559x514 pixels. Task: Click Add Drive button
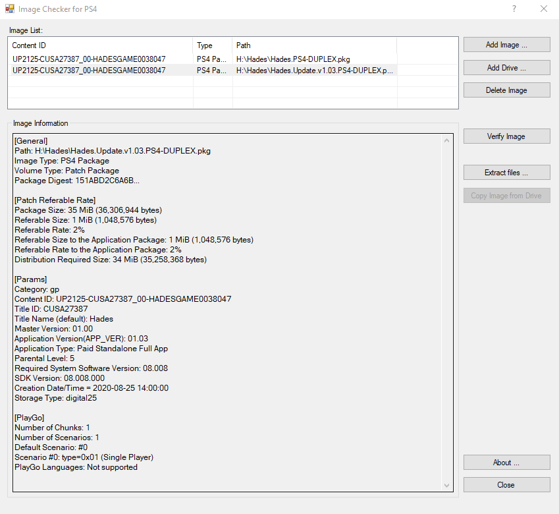click(506, 67)
